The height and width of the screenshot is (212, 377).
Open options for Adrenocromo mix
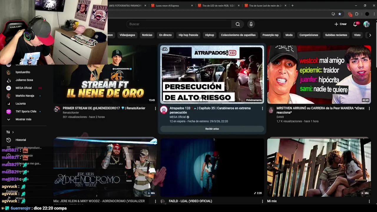point(156,201)
